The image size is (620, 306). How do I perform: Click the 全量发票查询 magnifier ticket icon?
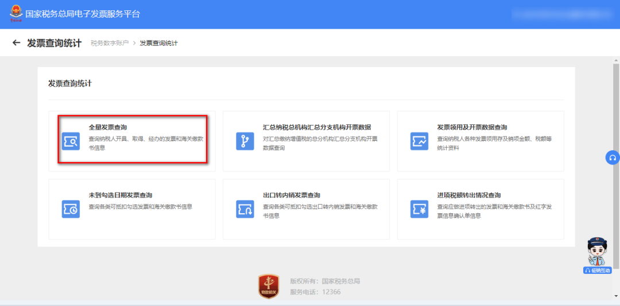pos(71,141)
